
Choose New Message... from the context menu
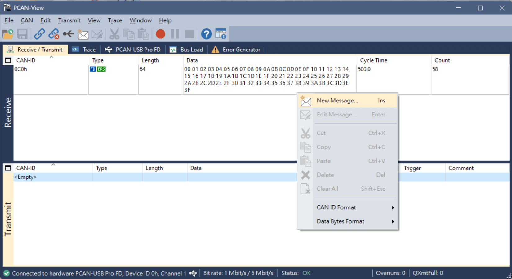coord(347,101)
